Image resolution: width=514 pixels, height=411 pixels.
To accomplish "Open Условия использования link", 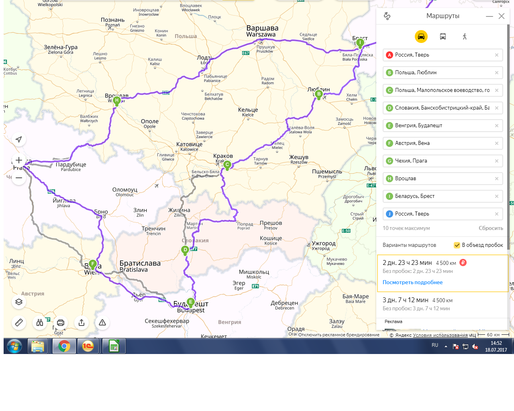I will pyautogui.click(x=440, y=335).
